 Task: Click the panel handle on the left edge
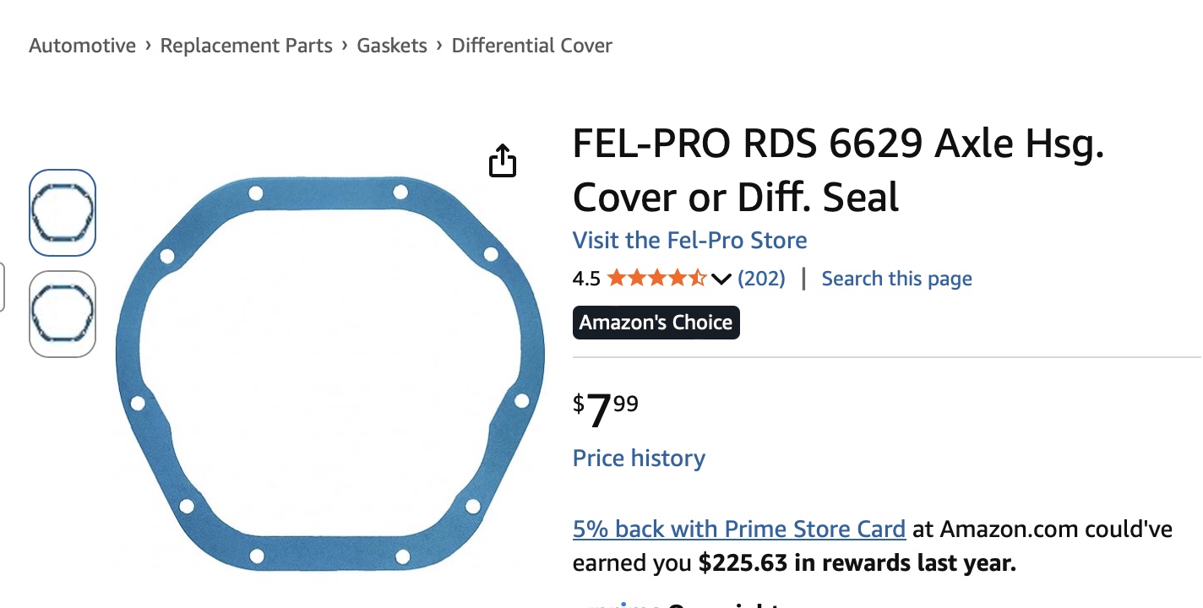(x=3, y=287)
